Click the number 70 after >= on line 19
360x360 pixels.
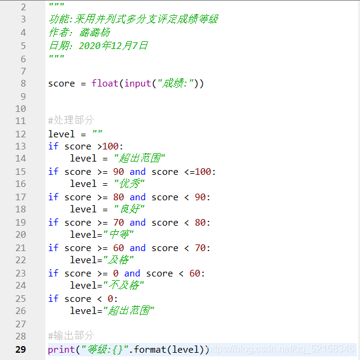click(x=119, y=223)
